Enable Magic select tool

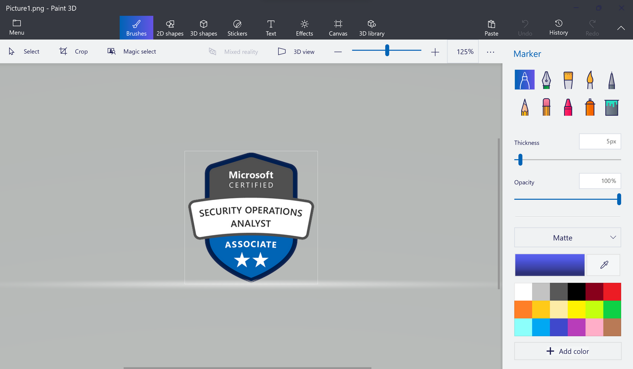131,51
